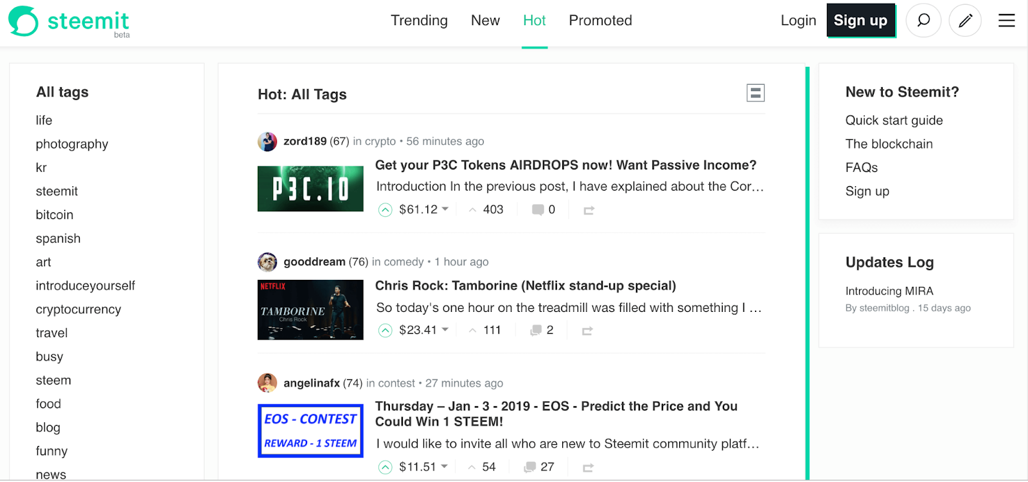Viewport: 1028px width, 482px height.
Task: Switch post layout with the list view icon
Action: pyautogui.click(x=756, y=93)
